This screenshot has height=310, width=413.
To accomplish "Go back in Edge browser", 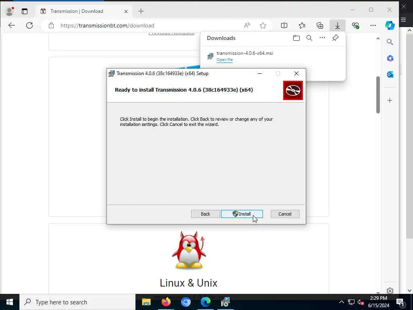I will pos(12,25).
